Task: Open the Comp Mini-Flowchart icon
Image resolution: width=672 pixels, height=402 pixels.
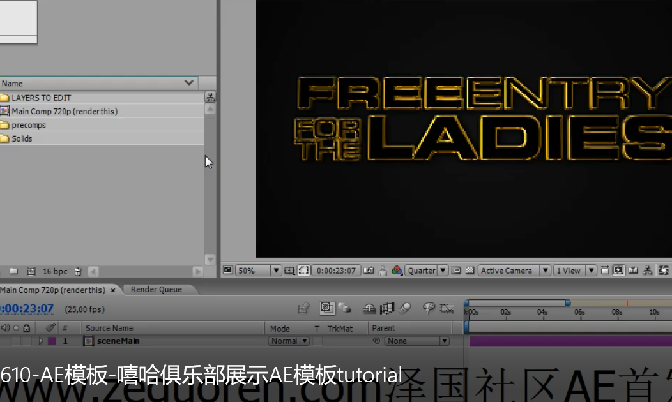Action: (x=304, y=308)
